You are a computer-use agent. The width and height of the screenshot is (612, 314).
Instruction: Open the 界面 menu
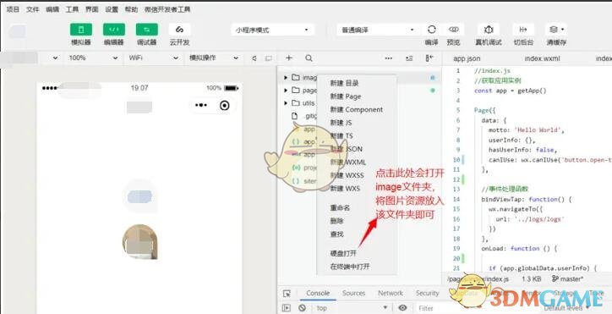(x=92, y=9)
